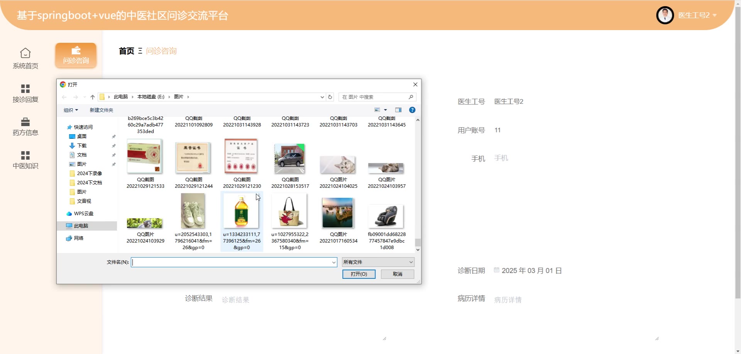Click the 取消 button
The width and height of the screenshot is (741, 354).
click(x=397, y=274)
